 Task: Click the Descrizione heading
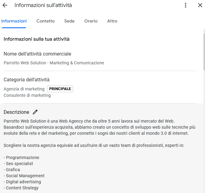(16, 112)
